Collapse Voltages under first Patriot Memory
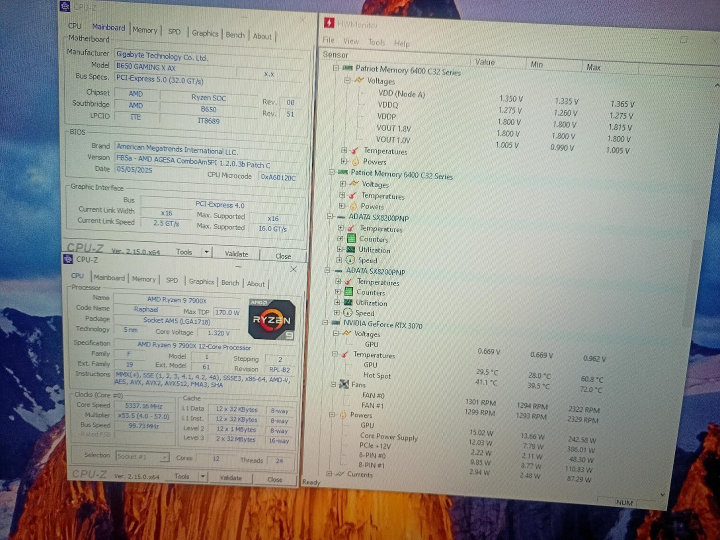Screen dimensions: 720x540 (347, 80)
